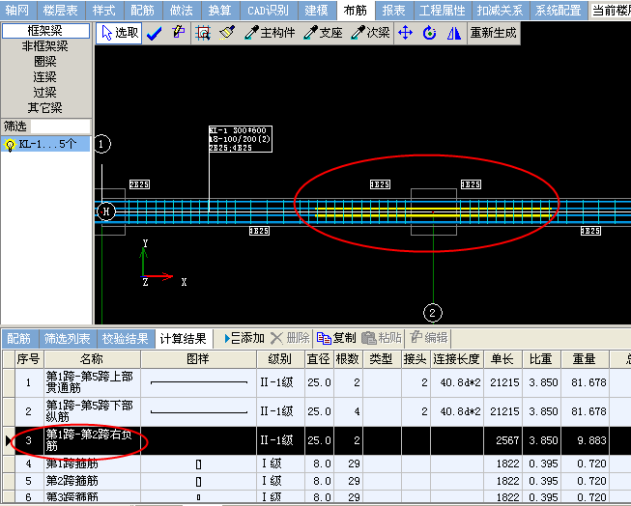Click the 名称 column header
This screenshot has height=506, width=631.
[x=92, y=359]
